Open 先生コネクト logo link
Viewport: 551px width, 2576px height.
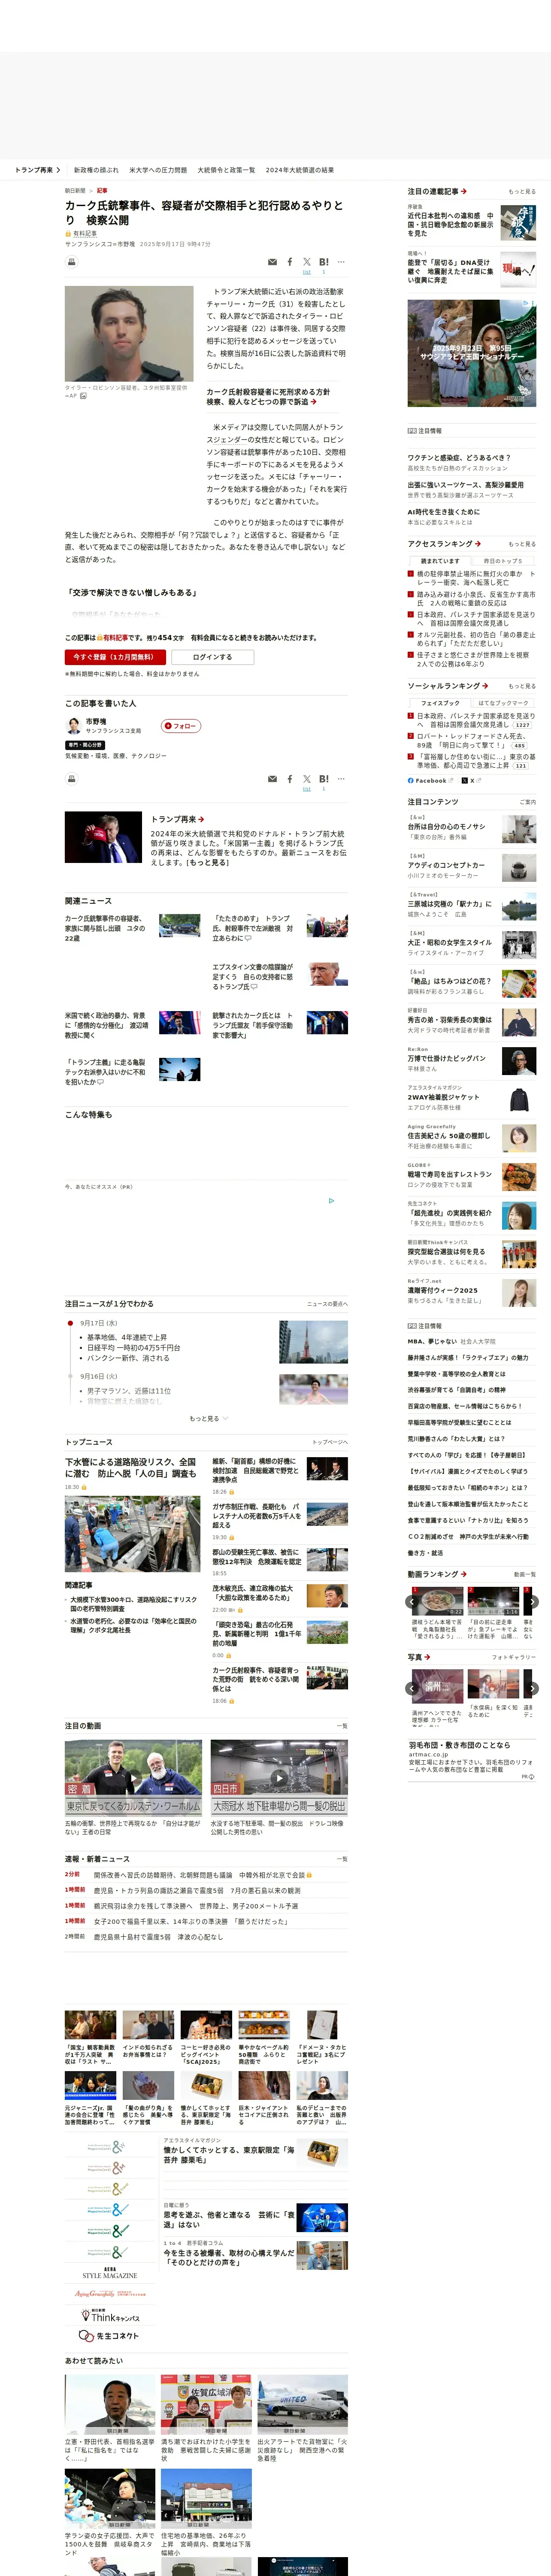pyautogui.click(x=109, y=2336)
